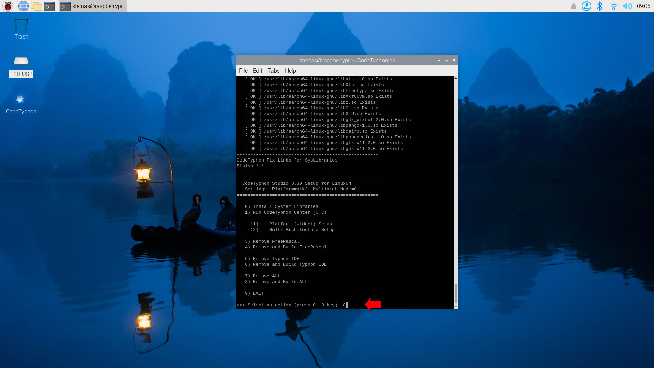Screen dimensions: 654x368
Task: Click the clock showing 09:06
Action: tap(643, 6)
